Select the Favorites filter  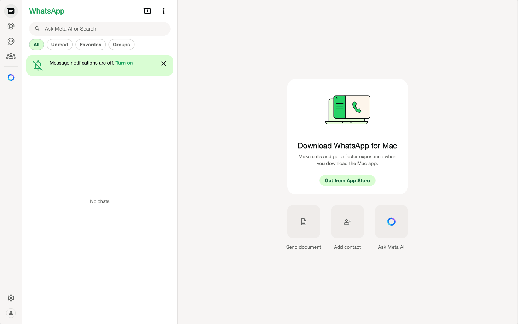(90, 45)
